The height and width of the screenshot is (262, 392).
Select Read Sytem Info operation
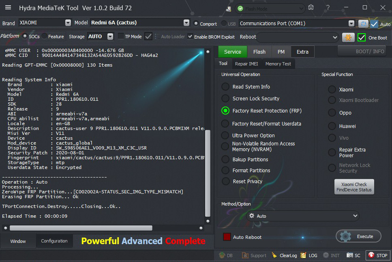[x=225, y=87]
